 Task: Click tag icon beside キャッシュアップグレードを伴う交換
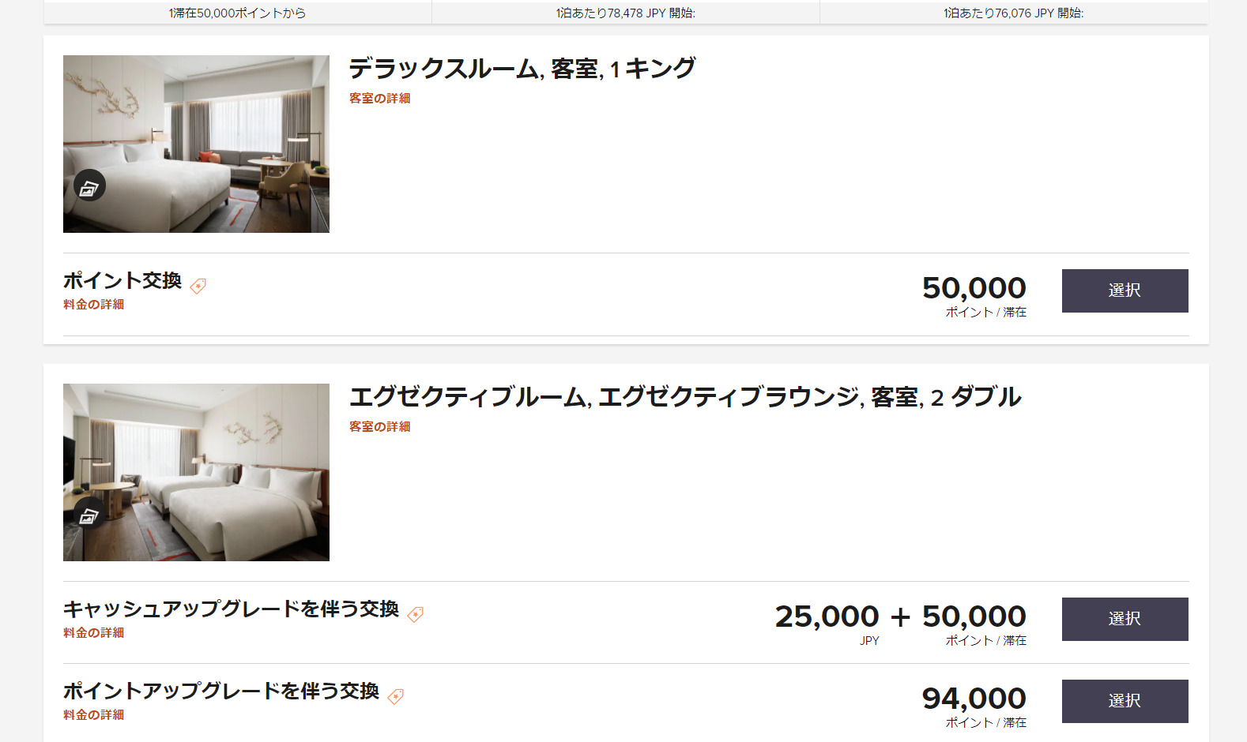[416, 614]
